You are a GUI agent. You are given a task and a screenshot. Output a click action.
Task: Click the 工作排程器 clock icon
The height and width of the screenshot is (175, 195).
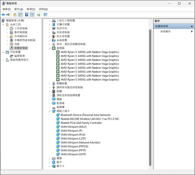pos(11,28)
